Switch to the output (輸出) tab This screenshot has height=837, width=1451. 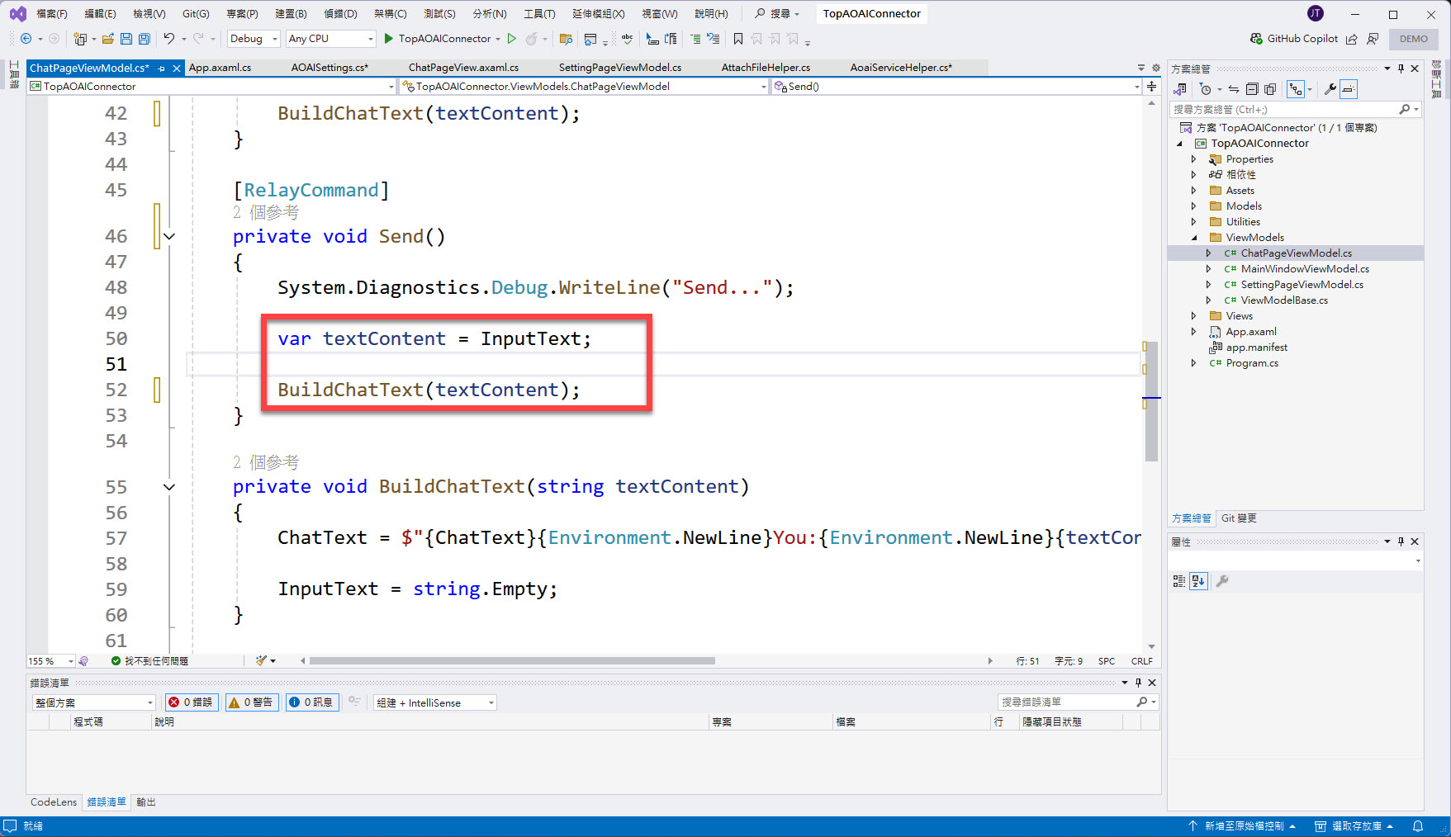(x=146, y=802)
